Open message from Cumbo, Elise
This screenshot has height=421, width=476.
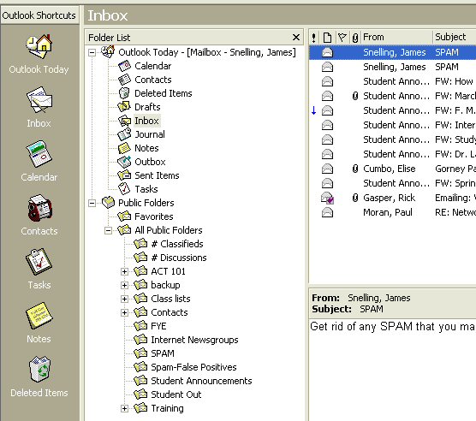392,169
